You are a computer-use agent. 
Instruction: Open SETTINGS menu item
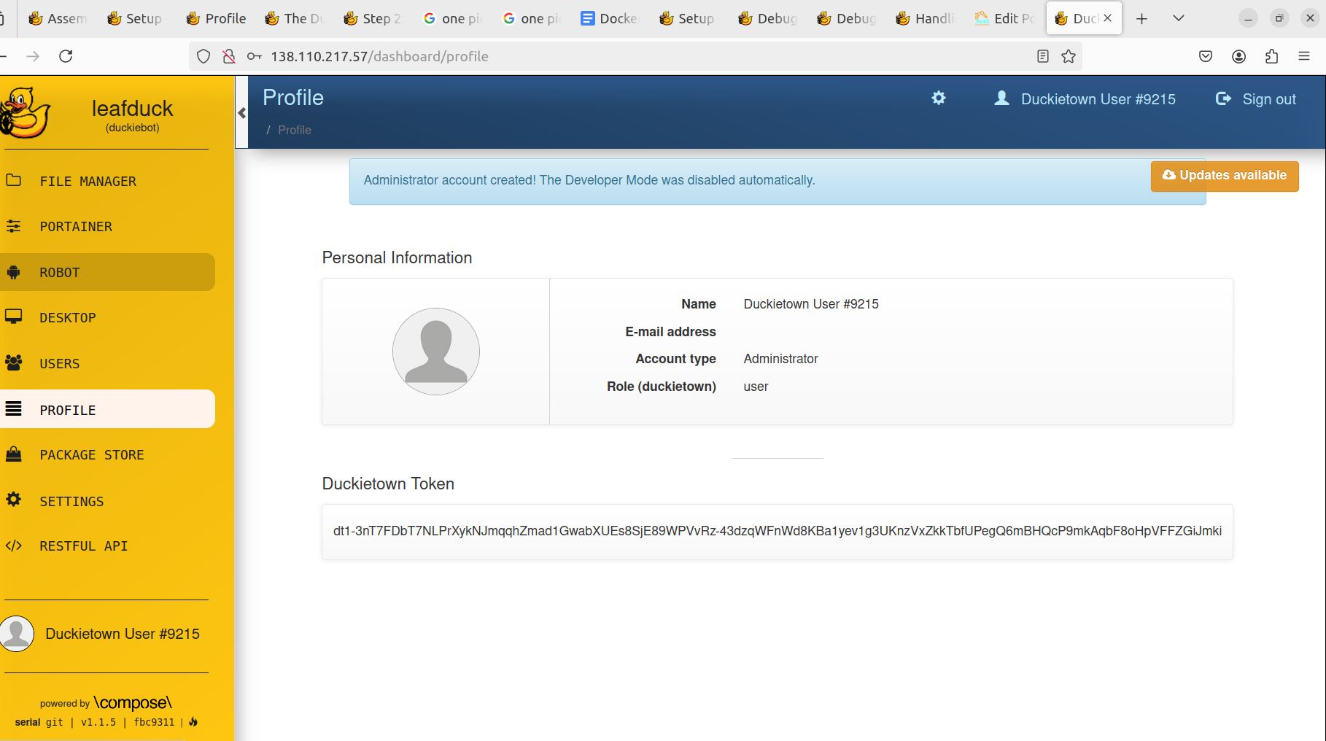coord(108,501)
